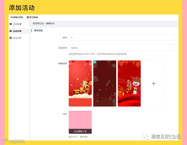
Task: Focus the 活动名称 input field
Action: [122, 48]
